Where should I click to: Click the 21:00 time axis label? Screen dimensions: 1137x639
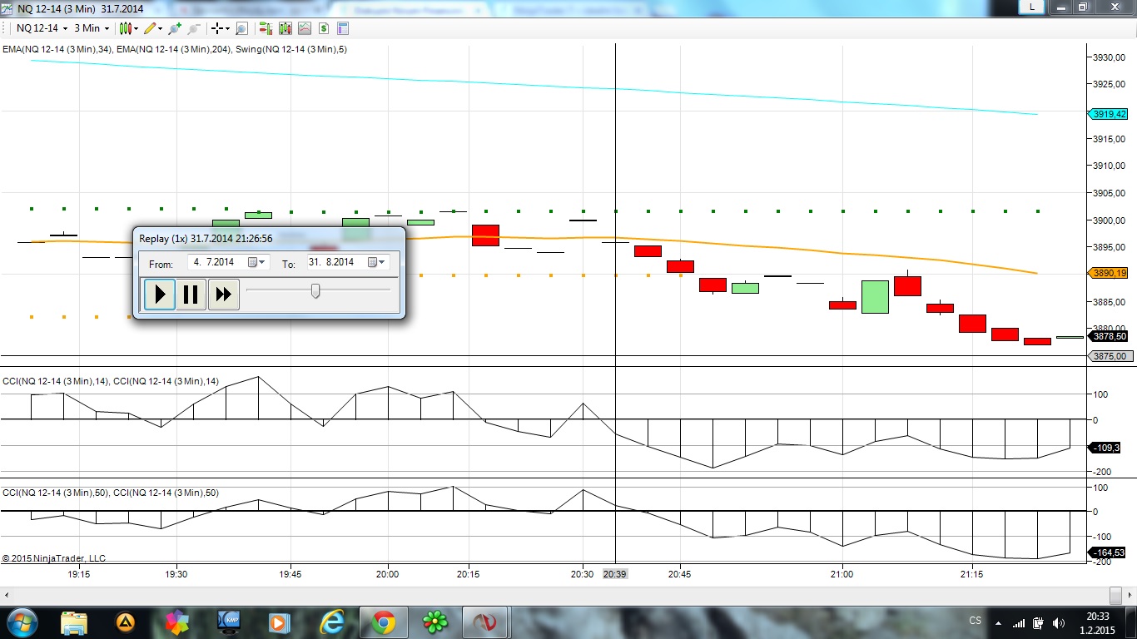[x=842, y=574]
